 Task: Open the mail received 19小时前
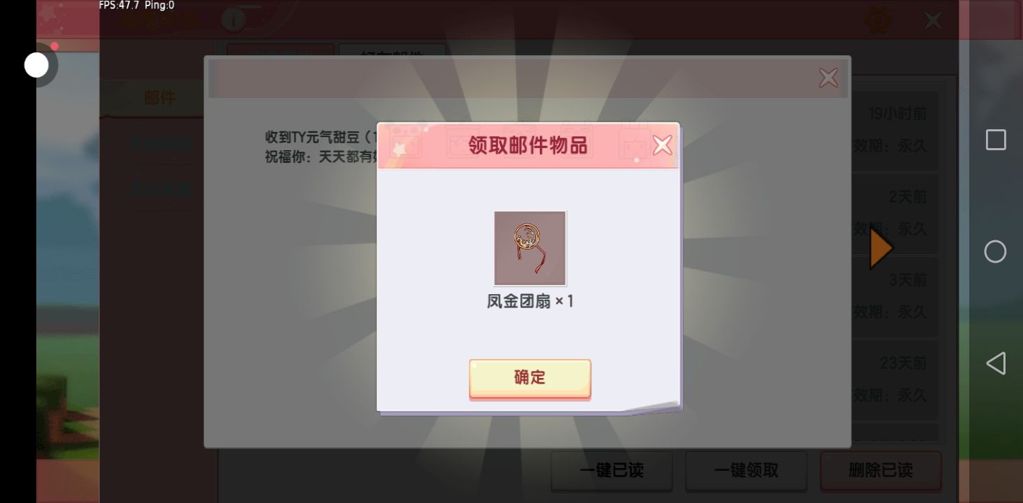pyautogui.click(x=895, y=129)
